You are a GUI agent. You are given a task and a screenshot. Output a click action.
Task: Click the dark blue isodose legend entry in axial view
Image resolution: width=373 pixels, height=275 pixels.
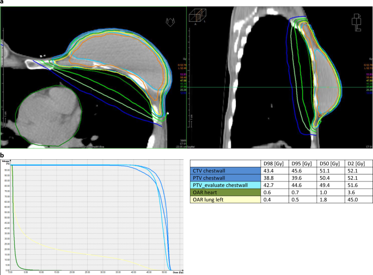click(183, 93)
